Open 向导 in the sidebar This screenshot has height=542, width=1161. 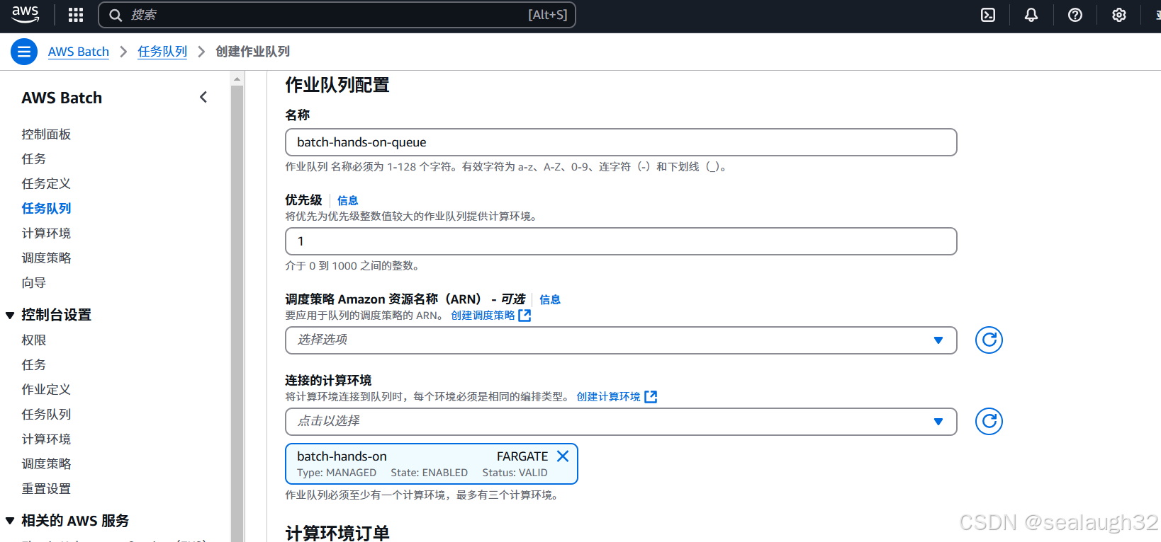pos(33,283)
